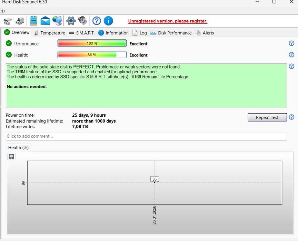This screenshot has width=298, height=241.
Task: Click the TRIM feature status line
Action: 82,72
